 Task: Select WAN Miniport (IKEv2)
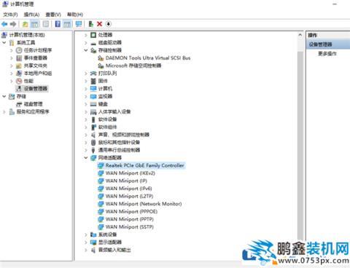tap(131, 173)
